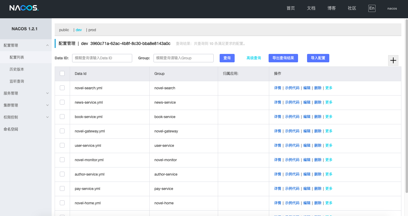This screenshot has height=216, width=408.
Task: Switch language with the En icon
Action: coord(372,8)
